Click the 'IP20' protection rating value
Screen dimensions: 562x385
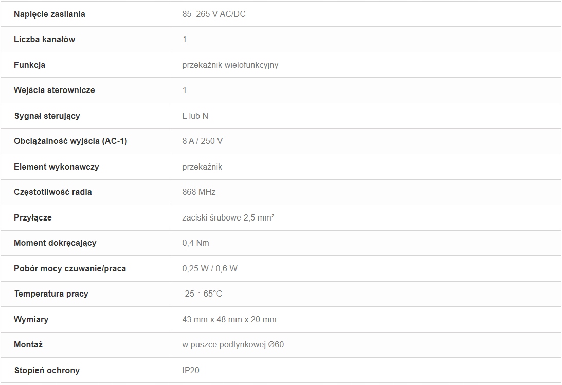pyautogui.click(x=191, y=370)
